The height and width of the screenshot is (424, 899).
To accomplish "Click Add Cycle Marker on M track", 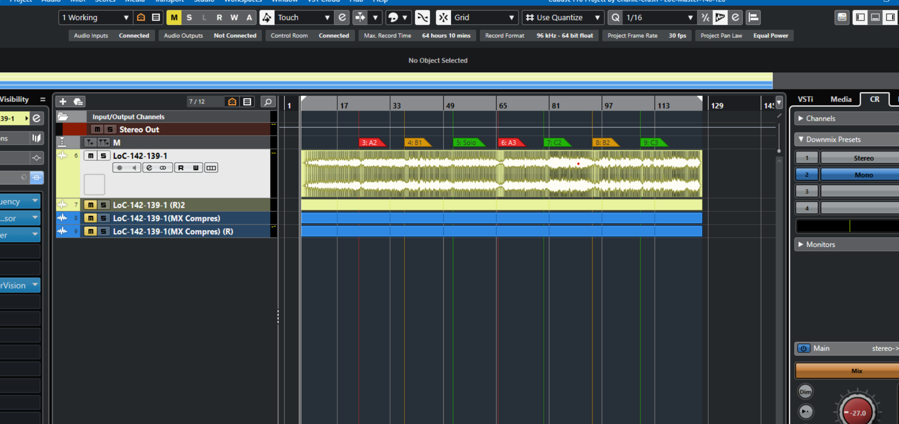I will click(x=104, y=142).
